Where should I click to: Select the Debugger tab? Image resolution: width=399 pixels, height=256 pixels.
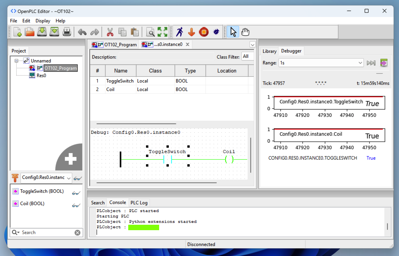pyautogui.click(x=291, y=51)
